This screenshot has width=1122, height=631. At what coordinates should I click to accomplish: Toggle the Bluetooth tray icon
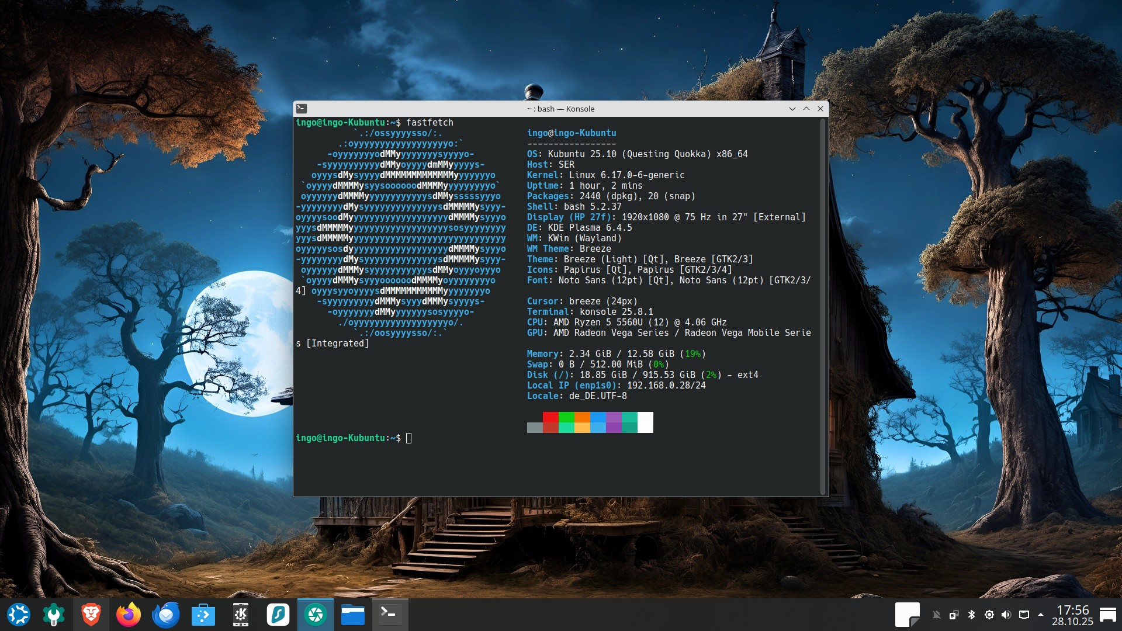pos(971,615)
